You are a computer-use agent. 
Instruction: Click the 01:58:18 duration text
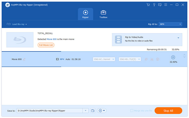tap(76, 59)
